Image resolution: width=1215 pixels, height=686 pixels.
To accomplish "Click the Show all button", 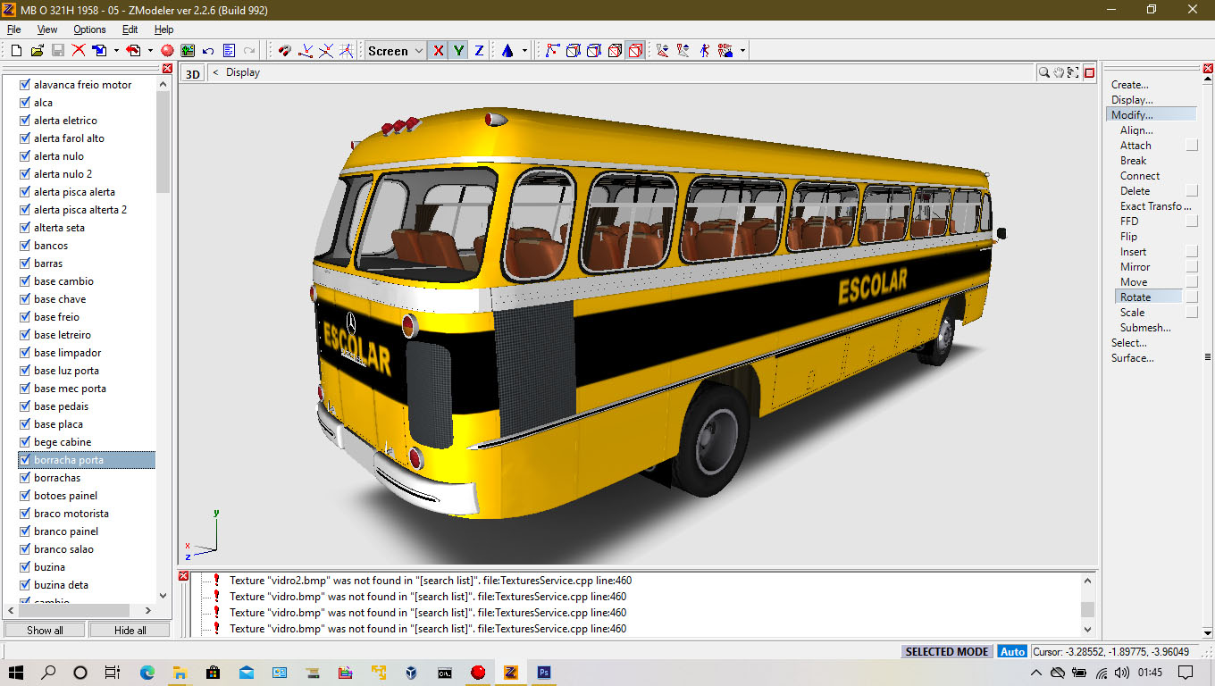I will tap(45, 630).
